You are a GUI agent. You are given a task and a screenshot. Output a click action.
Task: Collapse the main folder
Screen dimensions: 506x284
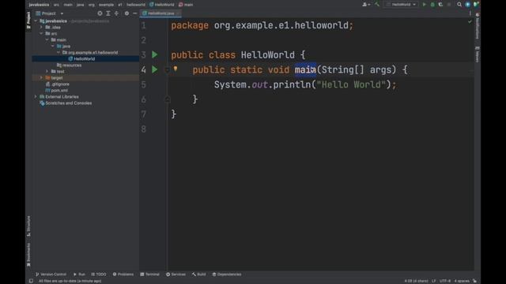[x=47, y=40]
